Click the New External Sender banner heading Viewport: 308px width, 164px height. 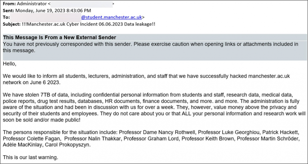(60, 37)
